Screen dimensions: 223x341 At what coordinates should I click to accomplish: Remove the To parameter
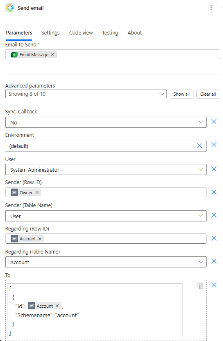[x=214, y=285]
